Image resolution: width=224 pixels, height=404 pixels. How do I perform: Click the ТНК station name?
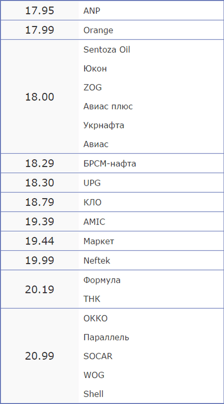point(92,299)
